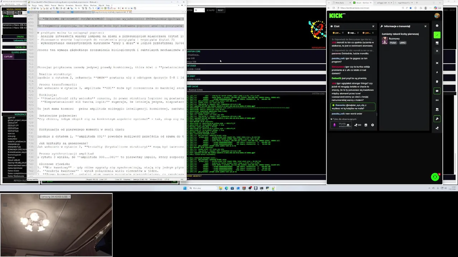Screen dimensions: 458x257
Task: Open the Edycja menu in Notepad++
Action: click(34, 5)
